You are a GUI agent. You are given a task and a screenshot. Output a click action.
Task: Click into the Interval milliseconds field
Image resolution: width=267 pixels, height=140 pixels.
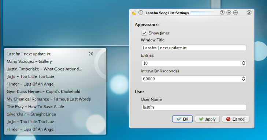click(x=192, y=79)
